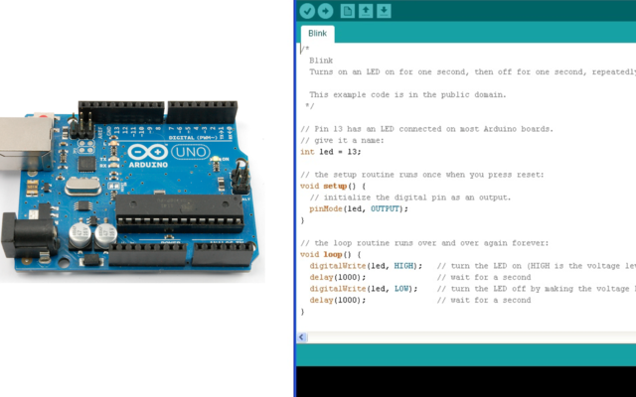The height and width of the screenshot is (397, 636).
Task: Click the comment '// give it a name:'
Action: [342, 141]
